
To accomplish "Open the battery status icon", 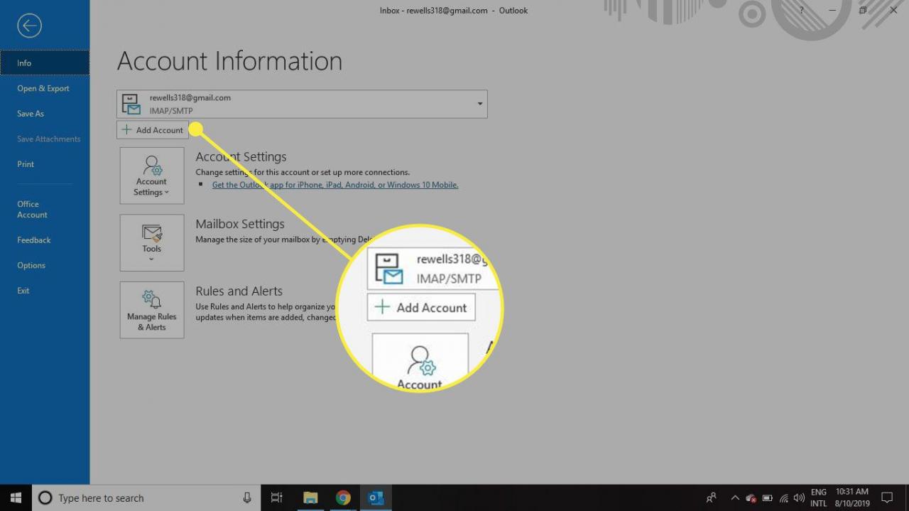I will click(768, 498).
